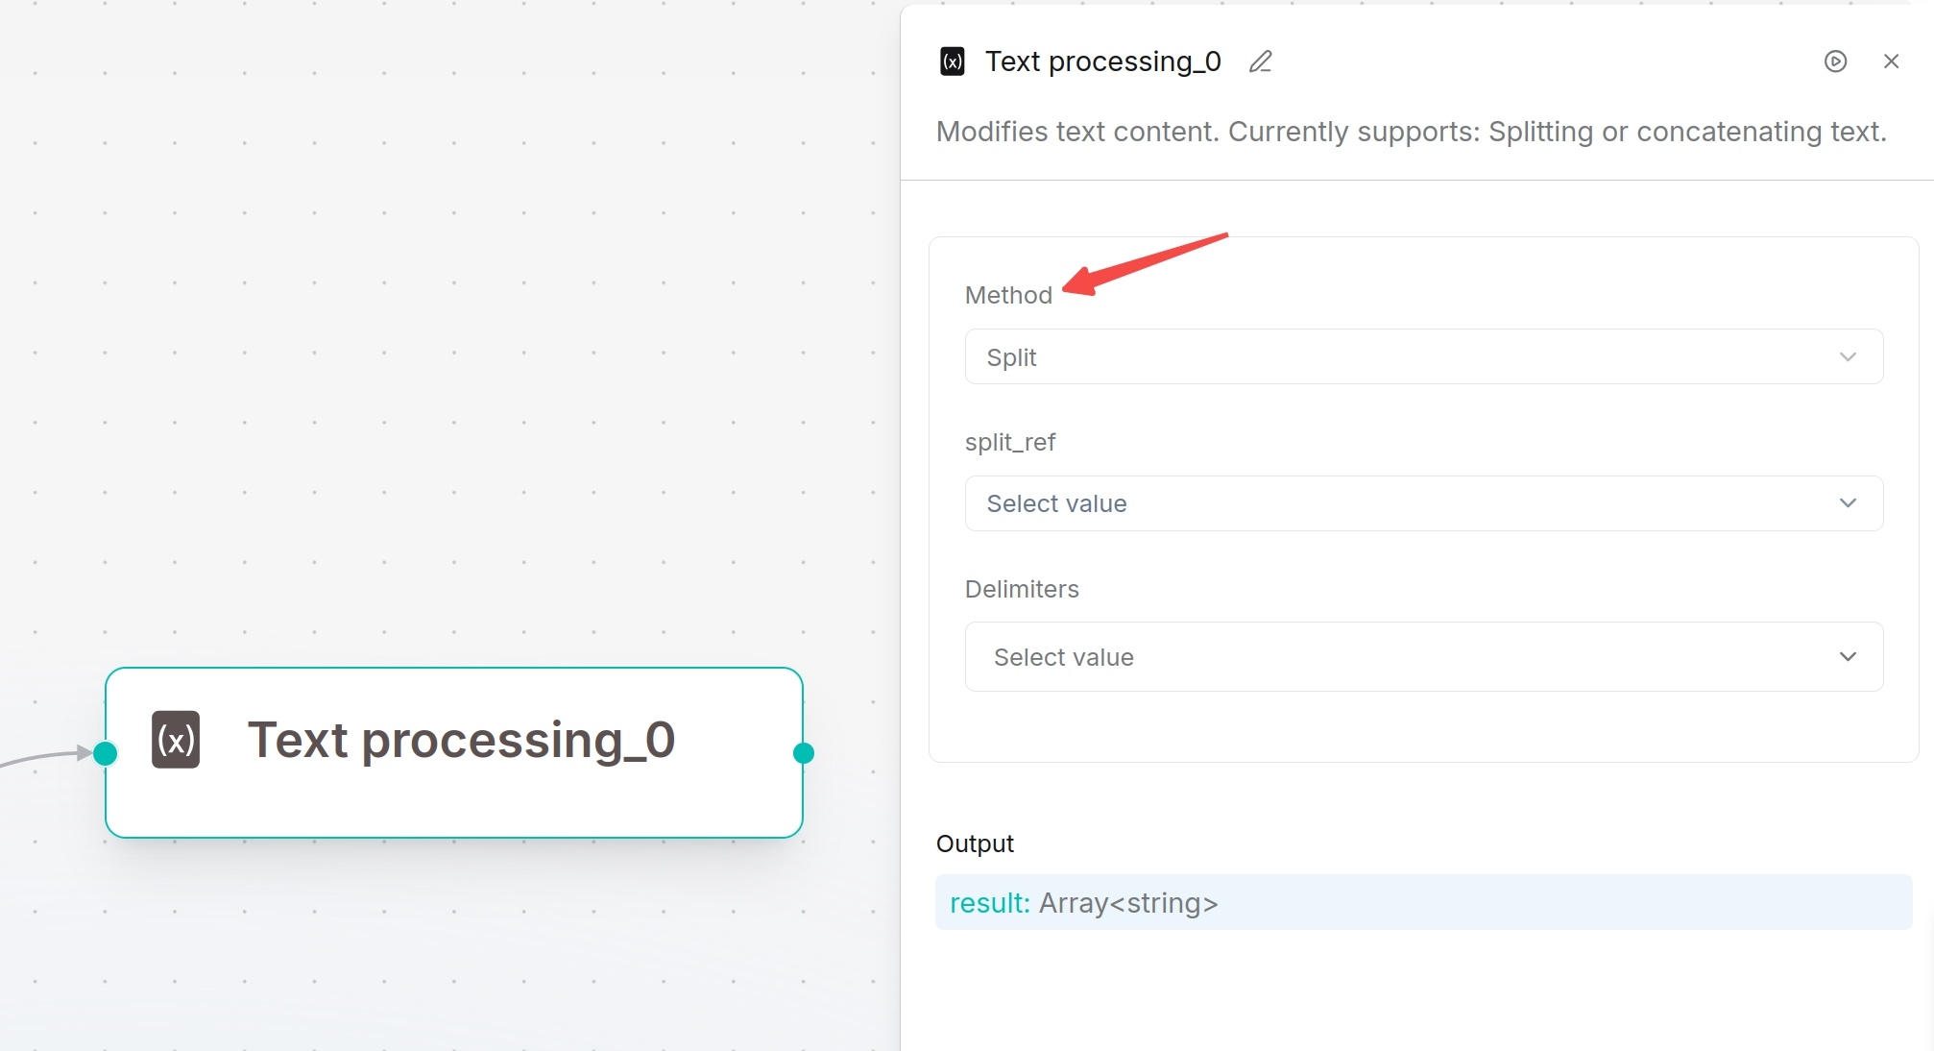Click the node's left input connector dot
1934x1051 pixels.
click(106, 753)
